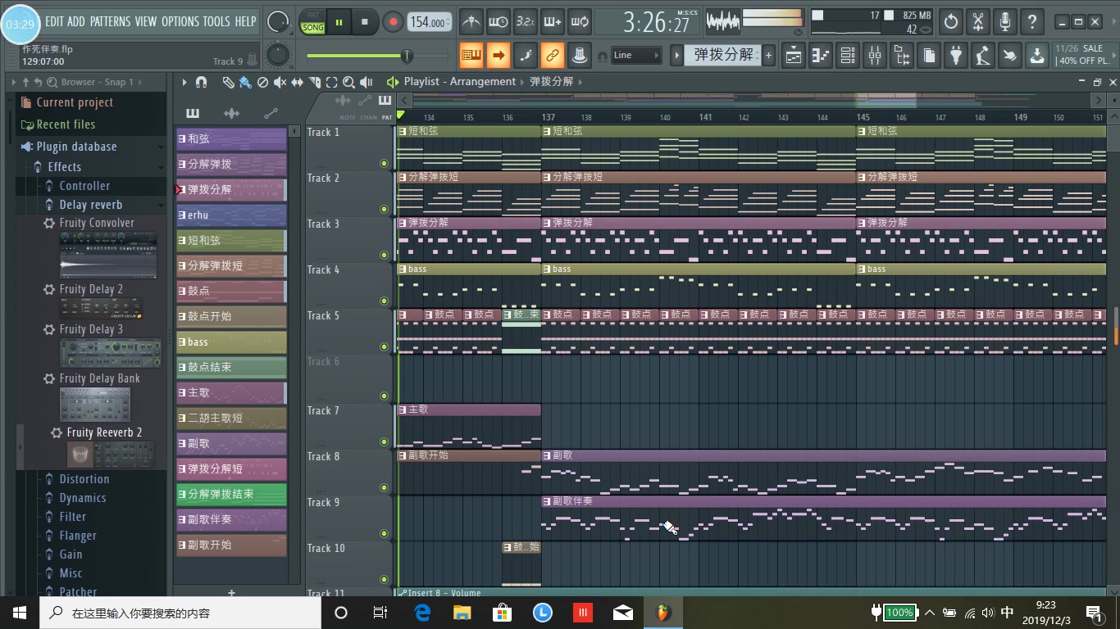Click the one-click audio recording microphone
Image resolution: width=1120 pixels, height=629 pixels.
pos(1005,22)
